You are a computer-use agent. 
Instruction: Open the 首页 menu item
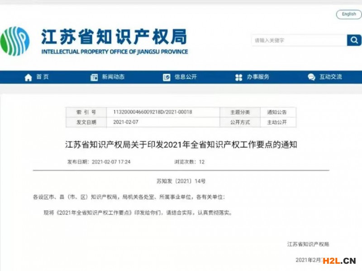[43, 77]
